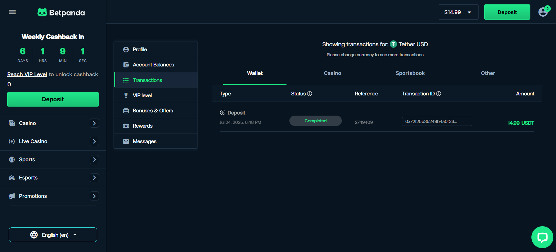Open the Sports sidebar label
Image resolution: width=556 pixels, height=252 pixels.
[27, 160]
